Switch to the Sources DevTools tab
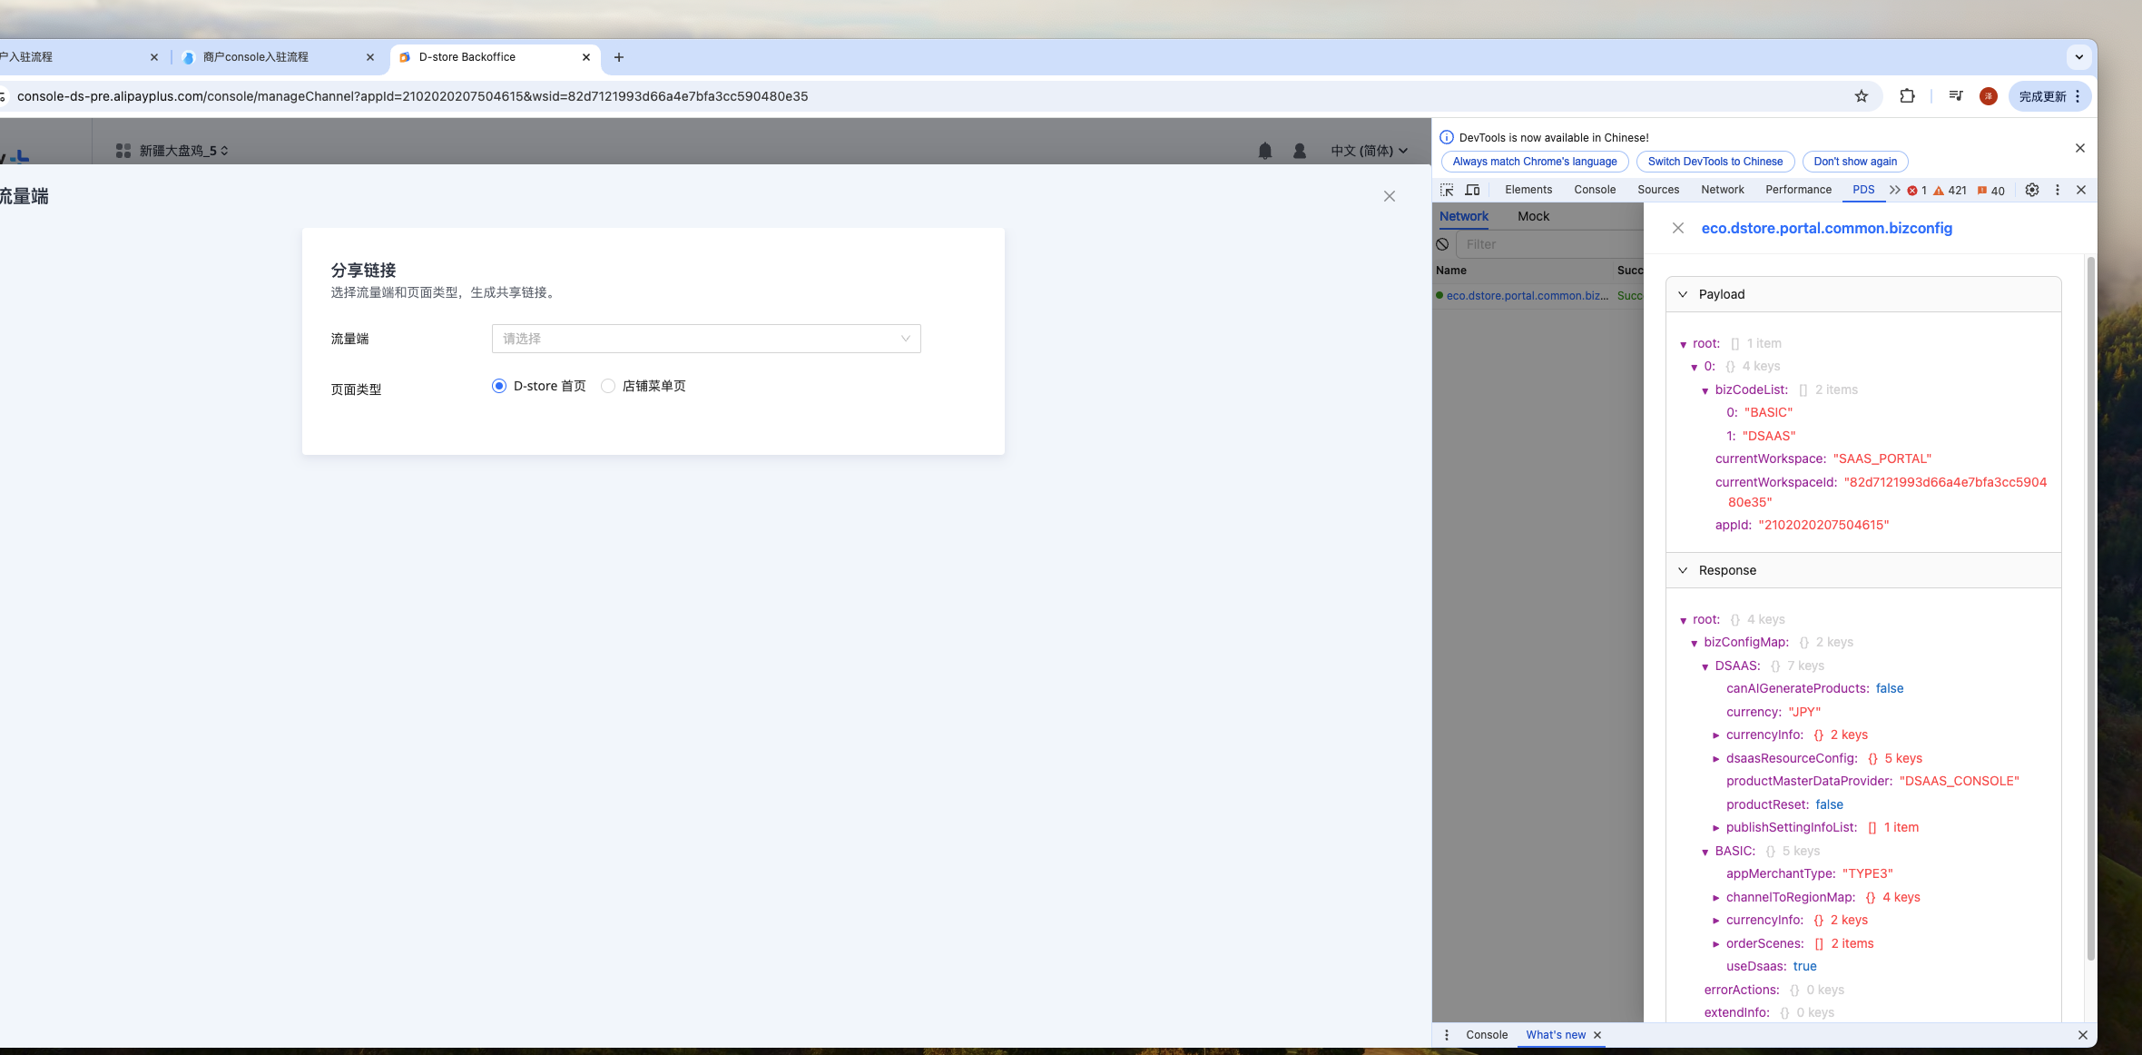 [x=1657, y=190]
